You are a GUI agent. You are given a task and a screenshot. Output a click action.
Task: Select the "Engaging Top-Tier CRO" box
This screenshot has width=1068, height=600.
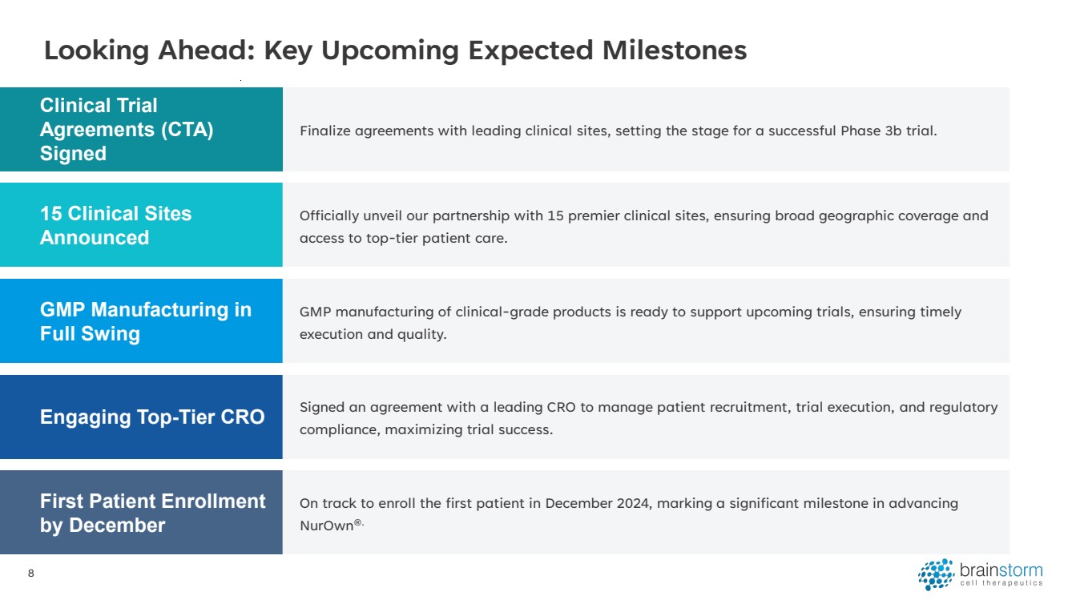click(x=141, y=417)
